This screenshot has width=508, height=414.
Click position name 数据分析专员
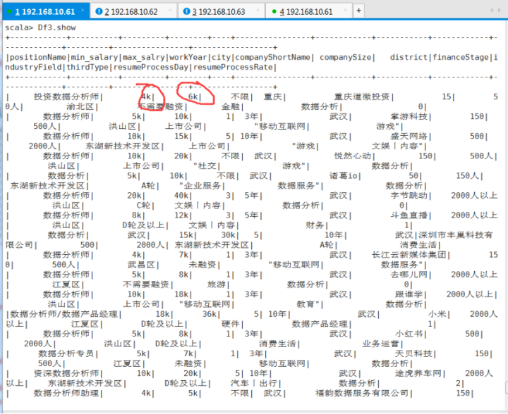66,353
